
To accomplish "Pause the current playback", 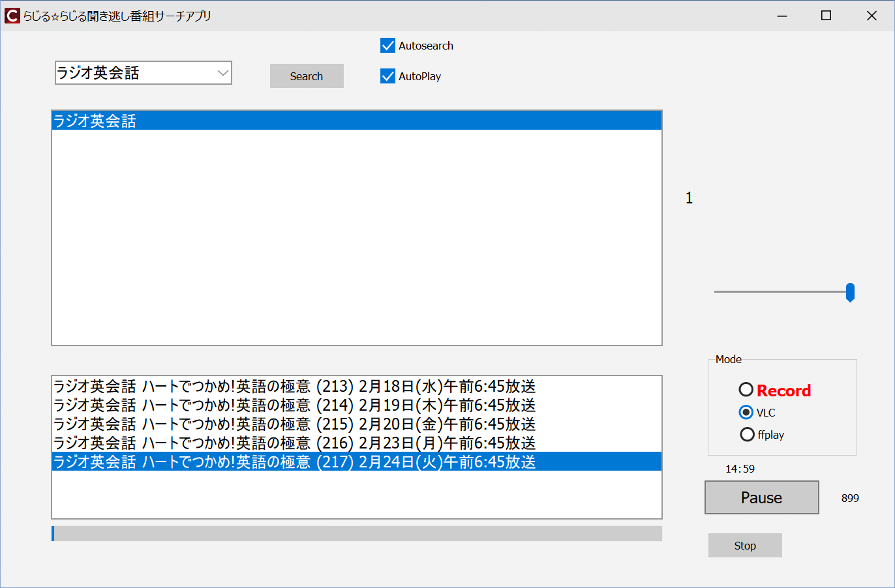I will 761,497.
